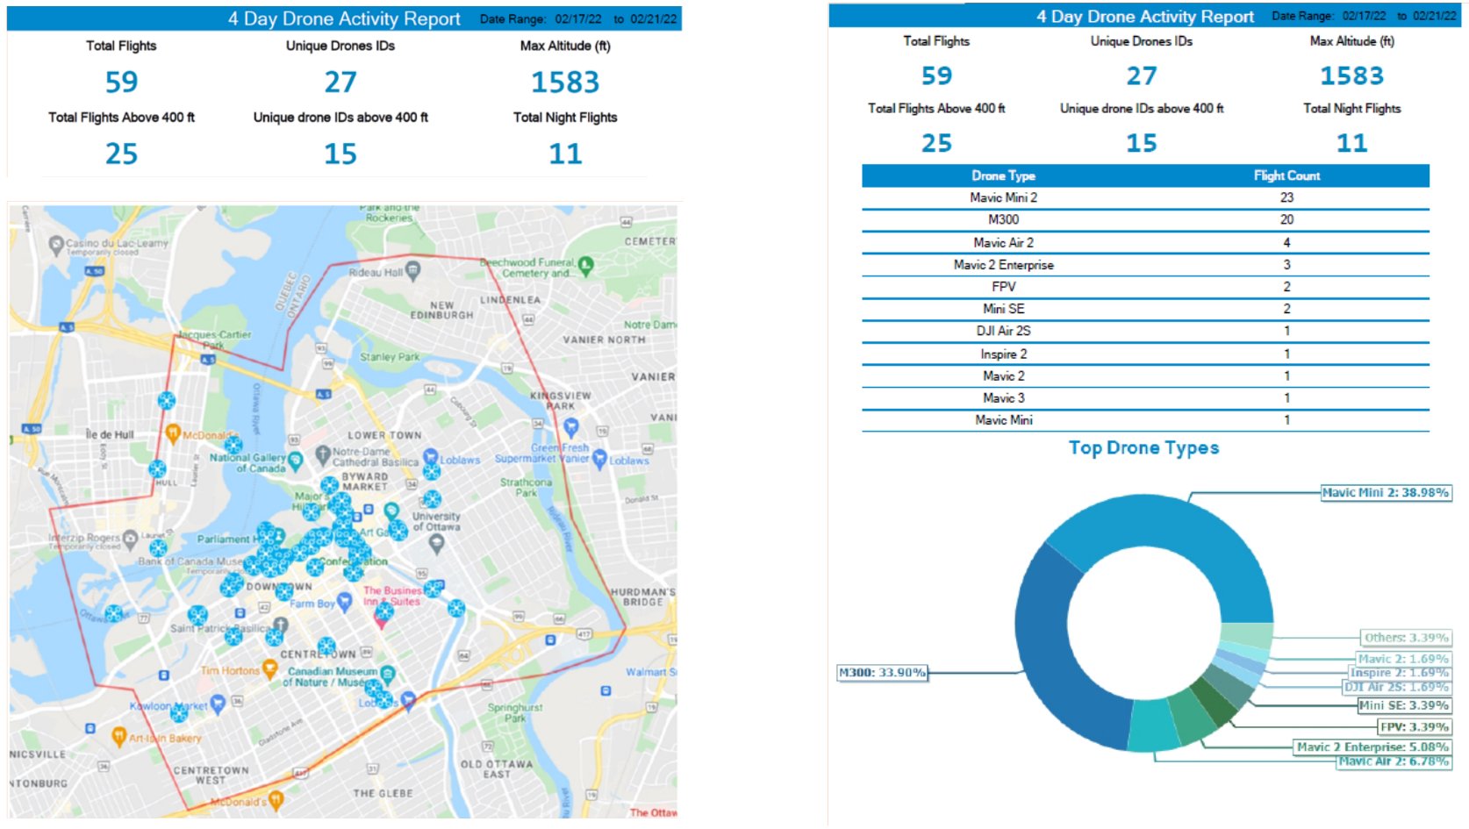Select the Beechwood Funeral Cemetery green pin
This screenshot has width=1469, height=829.
pyautogui.click(x=586, y=264)
